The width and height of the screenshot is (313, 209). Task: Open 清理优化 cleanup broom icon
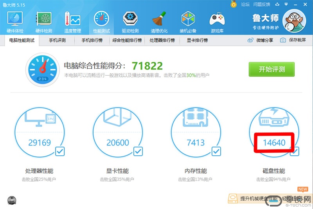click(x=159, y=18)
